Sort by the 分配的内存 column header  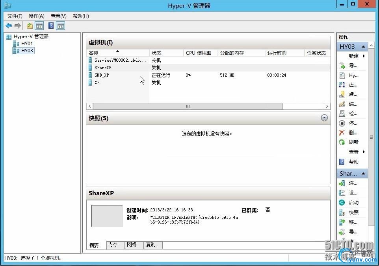[242, 53]
